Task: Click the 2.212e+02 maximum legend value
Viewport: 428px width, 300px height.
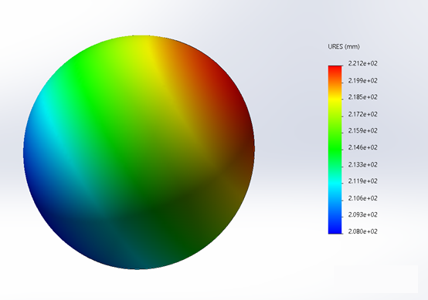Action: click(x=363, y=63)
